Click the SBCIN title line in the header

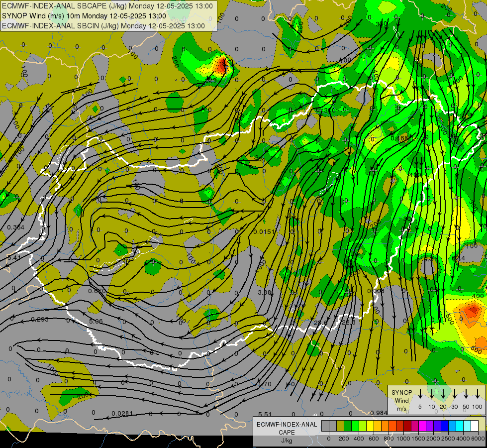pyautogui.click(x=103, y=26)
